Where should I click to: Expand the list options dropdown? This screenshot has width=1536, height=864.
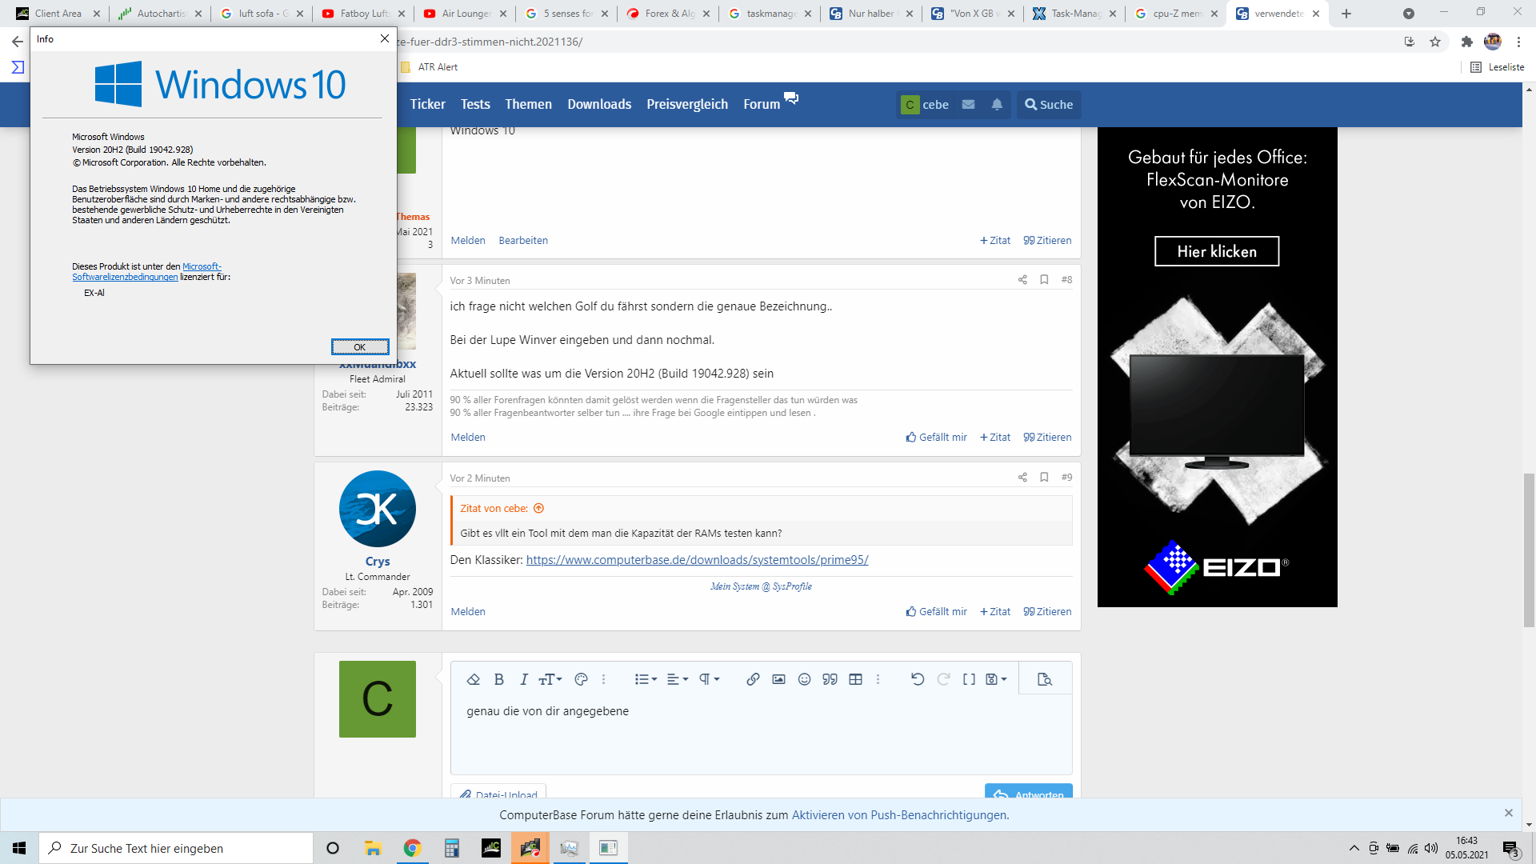click(646, 679)
